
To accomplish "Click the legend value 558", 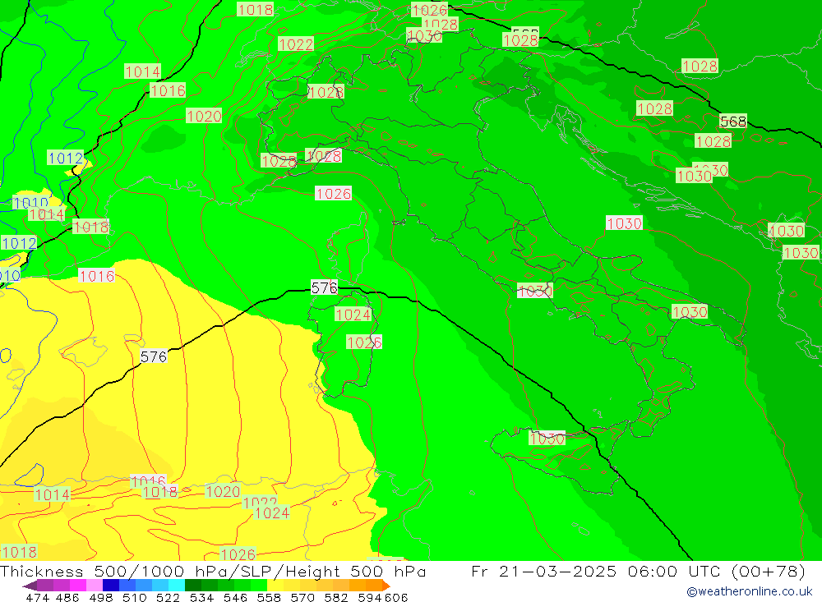I will coord(269,597).
